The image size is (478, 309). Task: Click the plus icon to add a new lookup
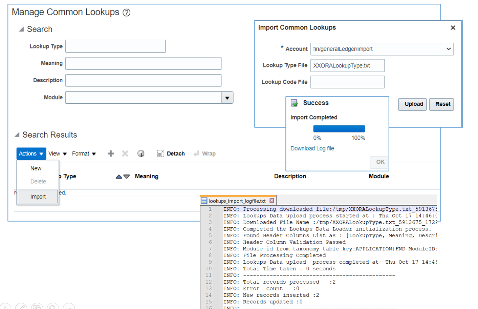coord(111,153)
